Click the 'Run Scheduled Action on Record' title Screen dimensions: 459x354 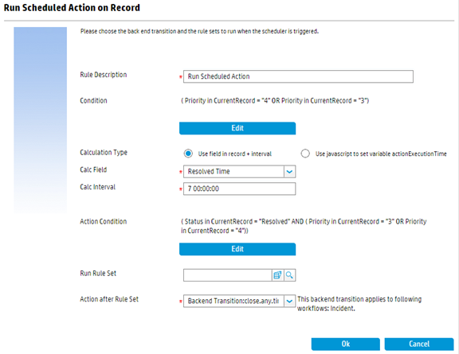pyautogui.click(x=72, y=8)
